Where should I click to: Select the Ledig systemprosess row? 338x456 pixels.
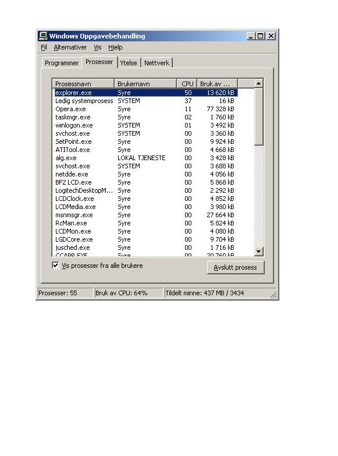(146, 101)
